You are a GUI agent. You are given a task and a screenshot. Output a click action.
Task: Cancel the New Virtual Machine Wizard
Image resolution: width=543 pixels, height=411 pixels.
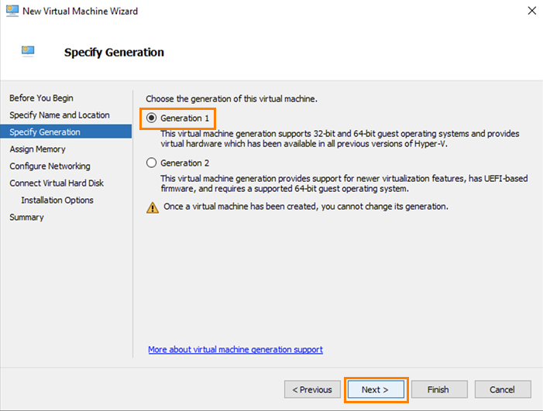point(502,389)
